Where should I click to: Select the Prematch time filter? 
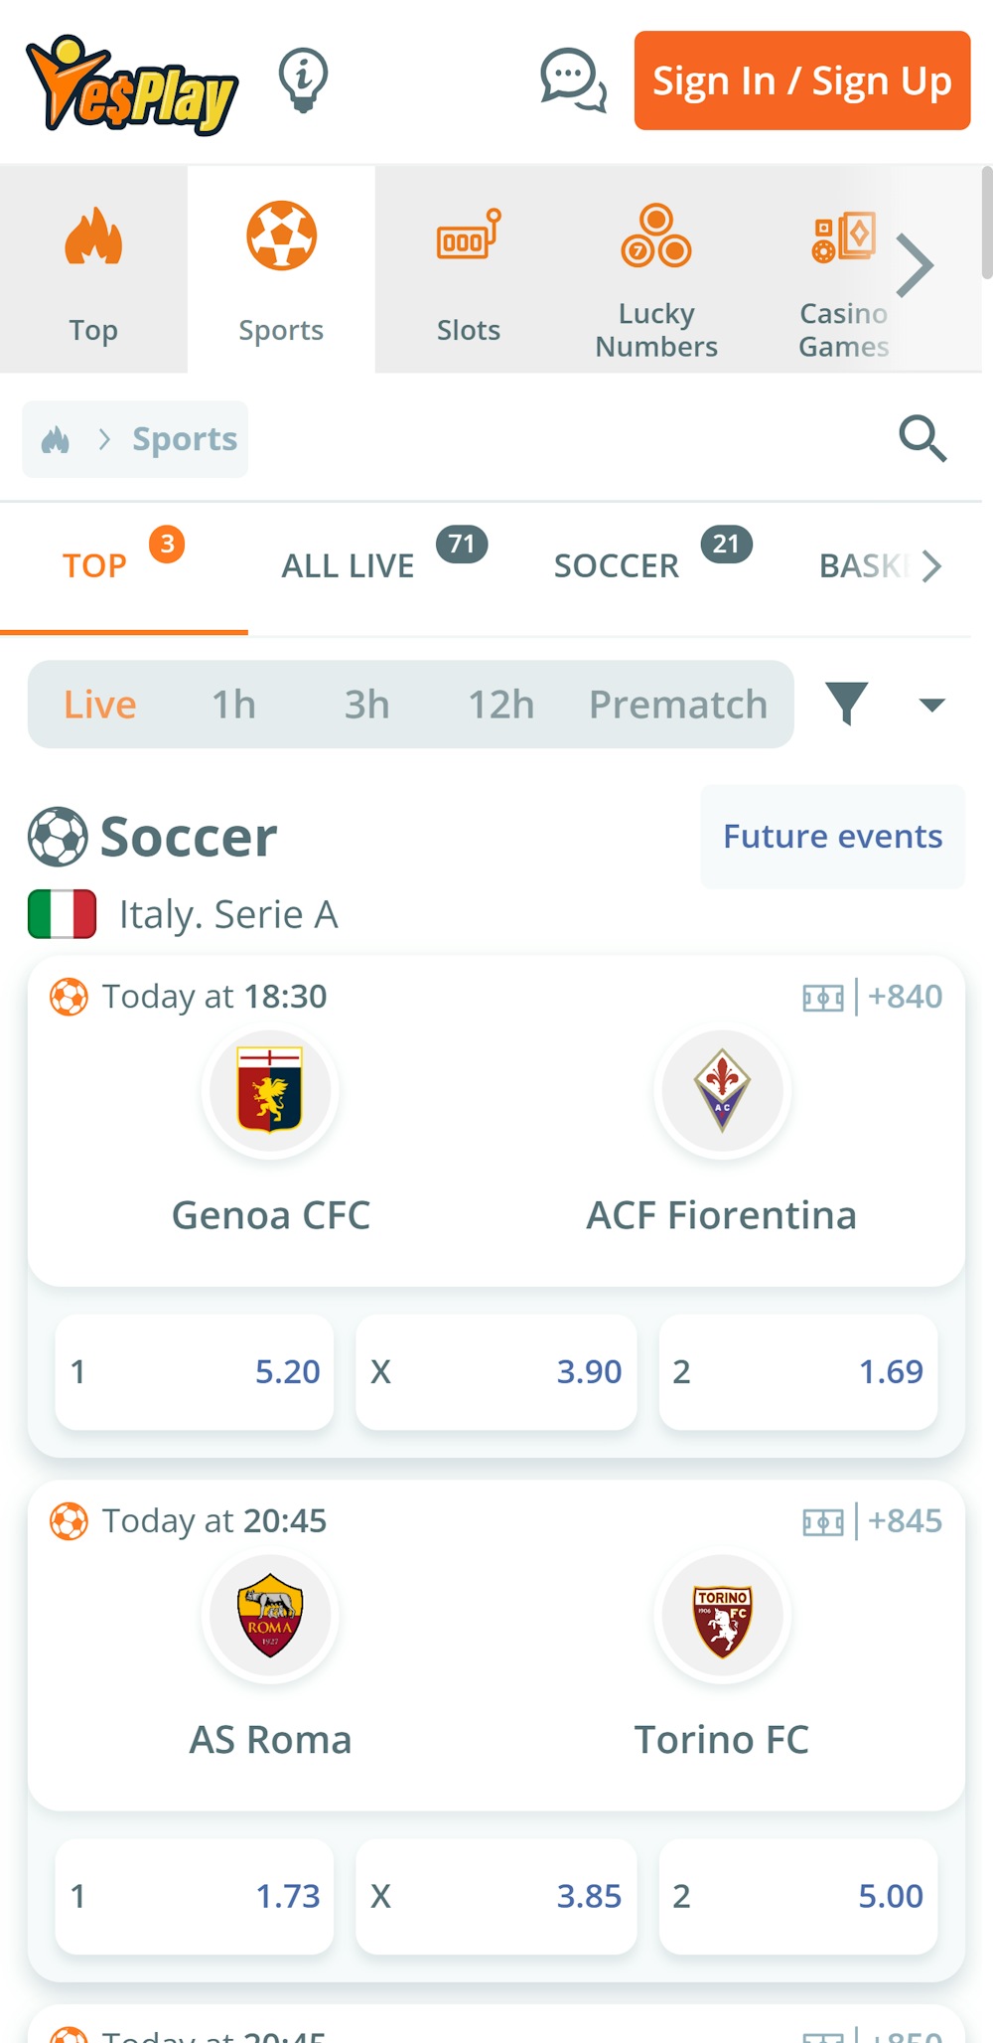click(x=677, y=705)
